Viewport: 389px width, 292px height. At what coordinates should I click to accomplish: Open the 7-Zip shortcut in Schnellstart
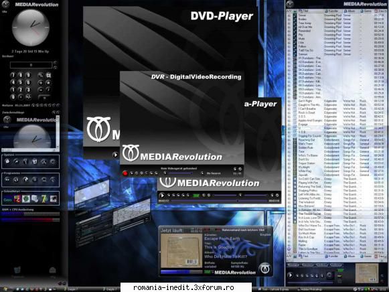(x=44, y=199)
